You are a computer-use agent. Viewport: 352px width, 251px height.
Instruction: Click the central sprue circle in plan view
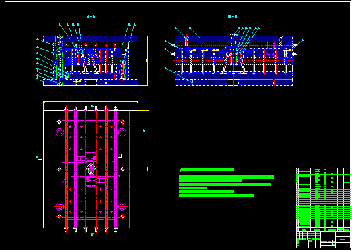click(x=91, y=168)
